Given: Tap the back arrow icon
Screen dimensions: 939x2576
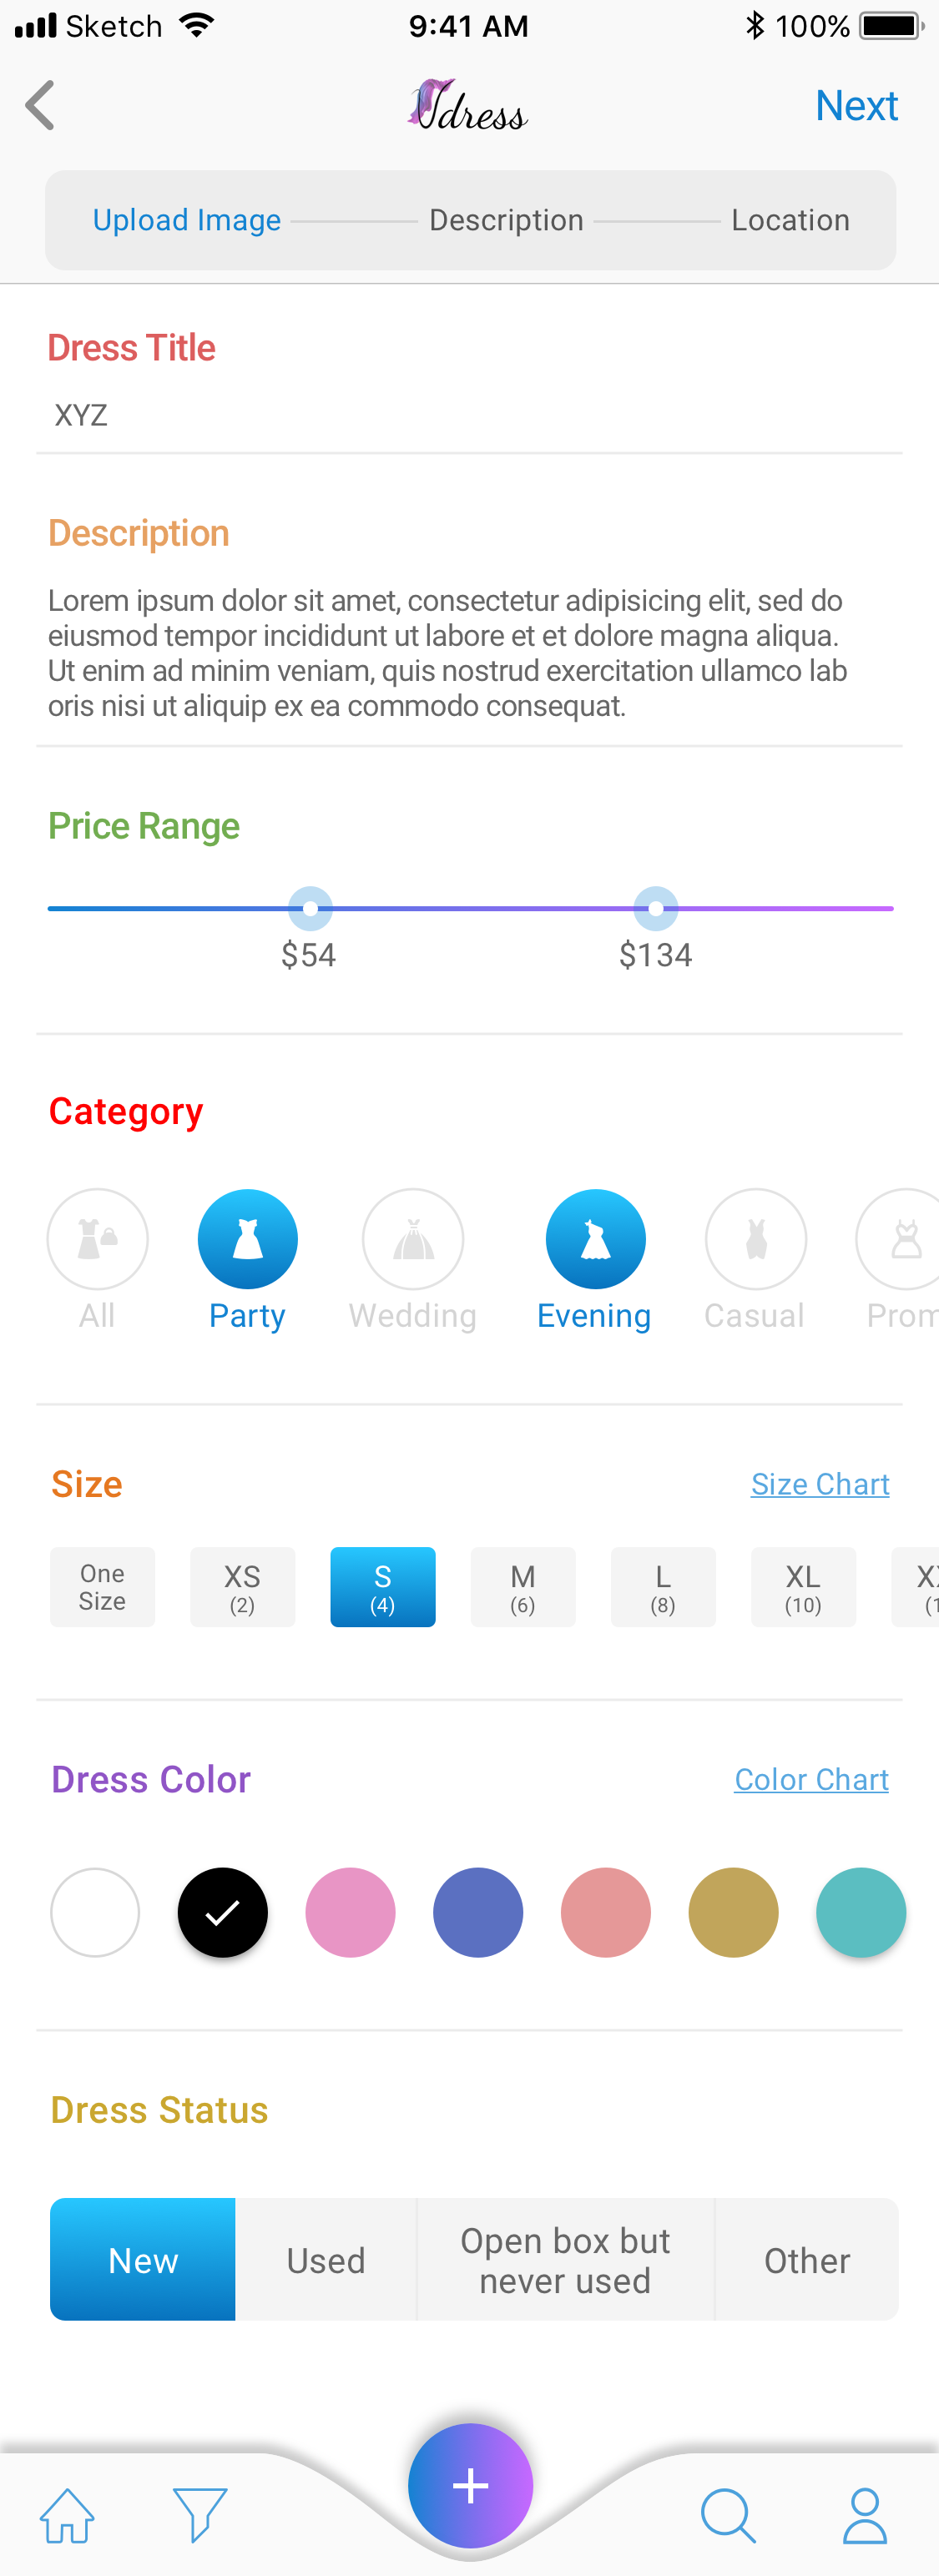Looking at the screenshot, I should 40,106.
